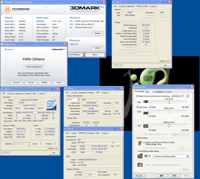Switch to Compatibility tab in System tweaks

[158, 92]
